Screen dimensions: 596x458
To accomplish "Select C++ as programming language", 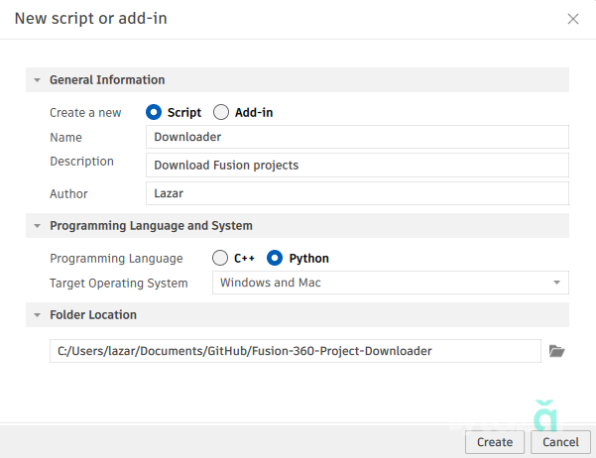I will tap(220, 258).
